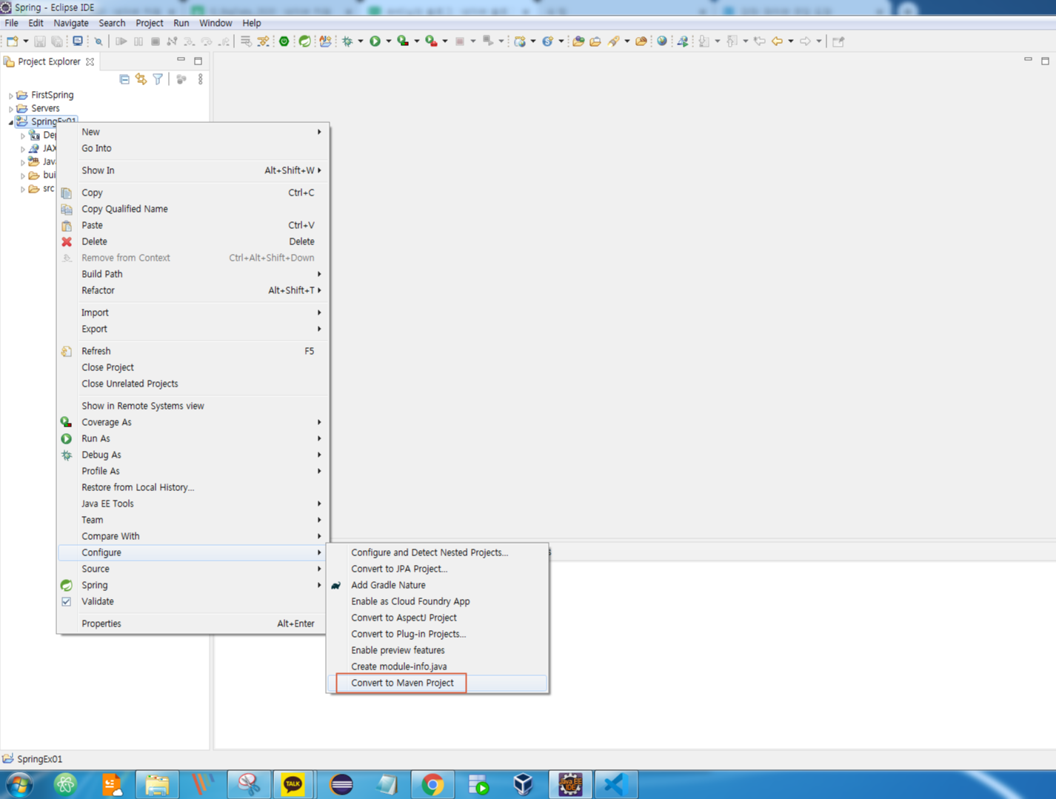The width and height of the screenshot is (1056, 799).
Task: Click the Coverage run toolbar icon
Action: point(403,41)
